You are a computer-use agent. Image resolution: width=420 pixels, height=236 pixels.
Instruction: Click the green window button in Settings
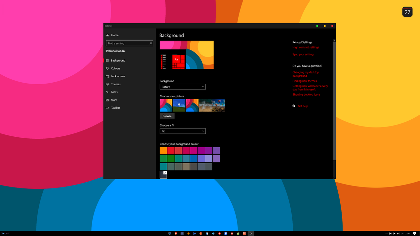[317, 26]
